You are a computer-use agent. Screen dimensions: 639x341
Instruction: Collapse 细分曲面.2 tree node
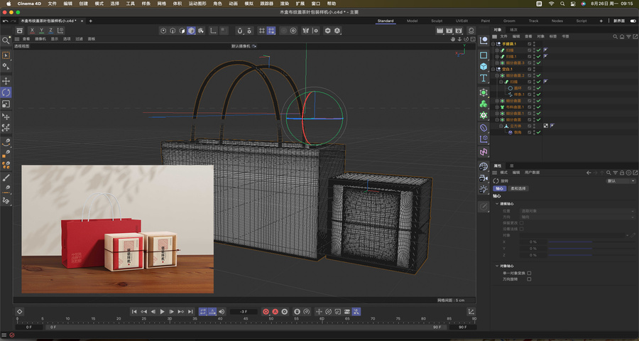[x=497, y=75]
